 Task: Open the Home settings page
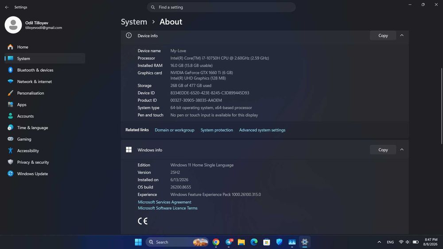pyautogui.click(x=45, y=47)
